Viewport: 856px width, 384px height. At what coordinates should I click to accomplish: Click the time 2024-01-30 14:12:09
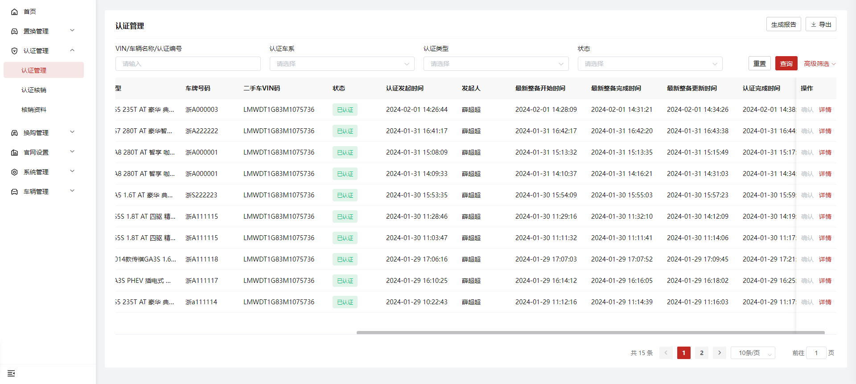pos(697,217)
